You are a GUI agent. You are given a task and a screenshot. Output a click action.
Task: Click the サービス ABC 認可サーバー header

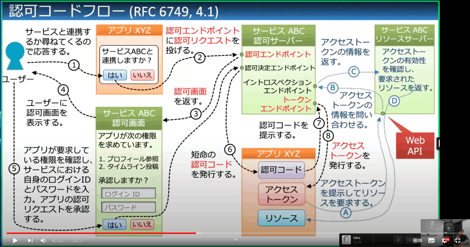coord(278,36)
